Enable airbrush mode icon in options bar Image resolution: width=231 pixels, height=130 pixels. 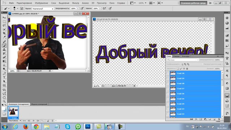(104, 8)
